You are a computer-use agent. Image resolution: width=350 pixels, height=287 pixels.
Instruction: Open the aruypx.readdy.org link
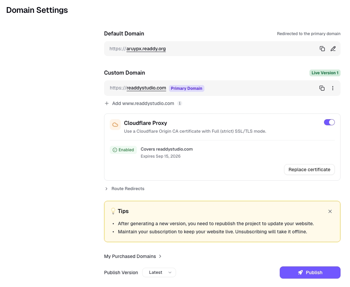tap(146, 49)
